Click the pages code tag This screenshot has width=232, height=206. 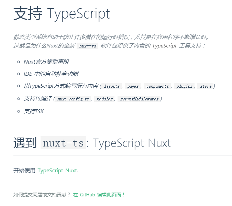(133, 86)
